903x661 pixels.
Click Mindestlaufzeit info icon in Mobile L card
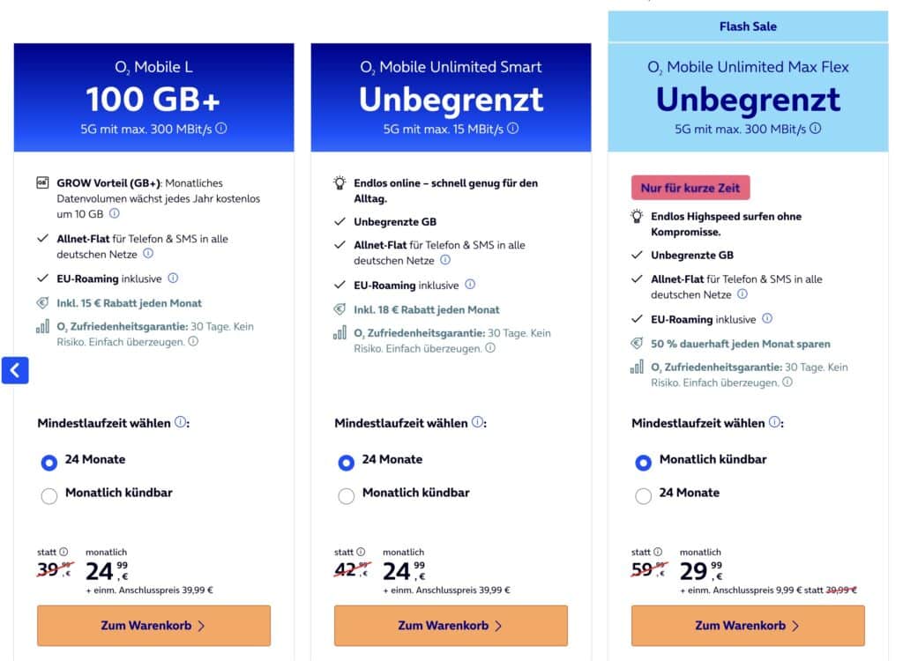(180, 423)
